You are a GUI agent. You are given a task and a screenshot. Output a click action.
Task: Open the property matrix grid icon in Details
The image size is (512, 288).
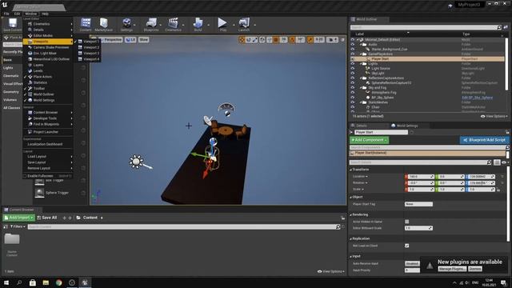point(497,162)
